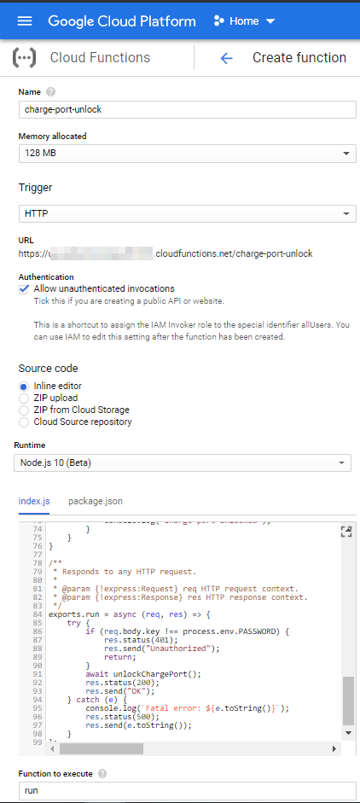Edit the Function to execute run field

188,791
